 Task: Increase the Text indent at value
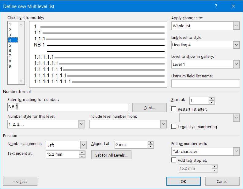82,153
